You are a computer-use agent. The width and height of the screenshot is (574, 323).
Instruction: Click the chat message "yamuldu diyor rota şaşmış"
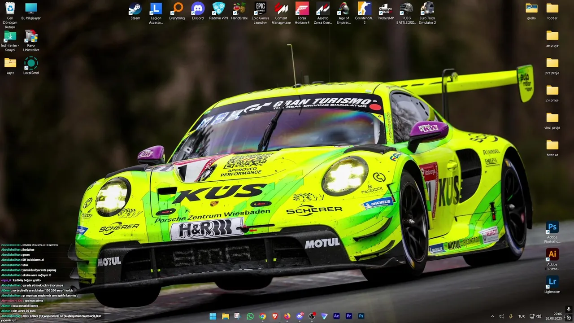(39, 270)
